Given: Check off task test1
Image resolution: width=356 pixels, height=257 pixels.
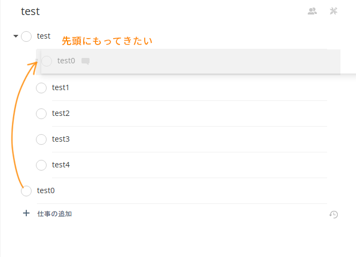Looking at the screenshot, I should pyautogui.click(x=41, y=88).
